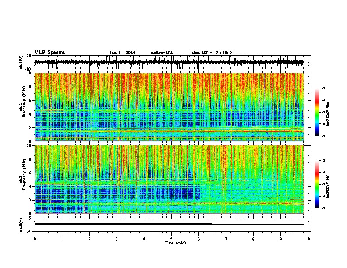Image resolution: width=347 pixels, height=268 pixels.
Task: Click the time axis tick label "9"
Action: [x=280, y=239]
